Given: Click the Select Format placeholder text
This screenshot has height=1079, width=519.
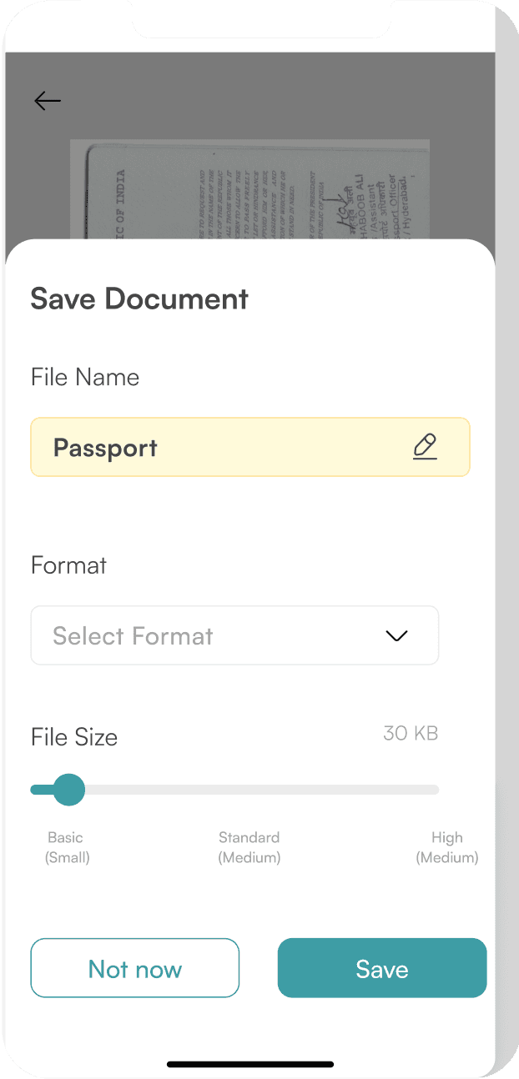Looking at the screenshot, I should coord(134,636).
